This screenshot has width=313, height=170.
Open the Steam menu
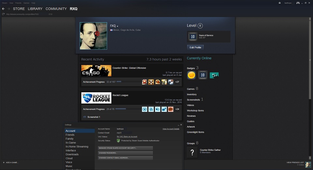pyautogui.click(x=5, y=3)
